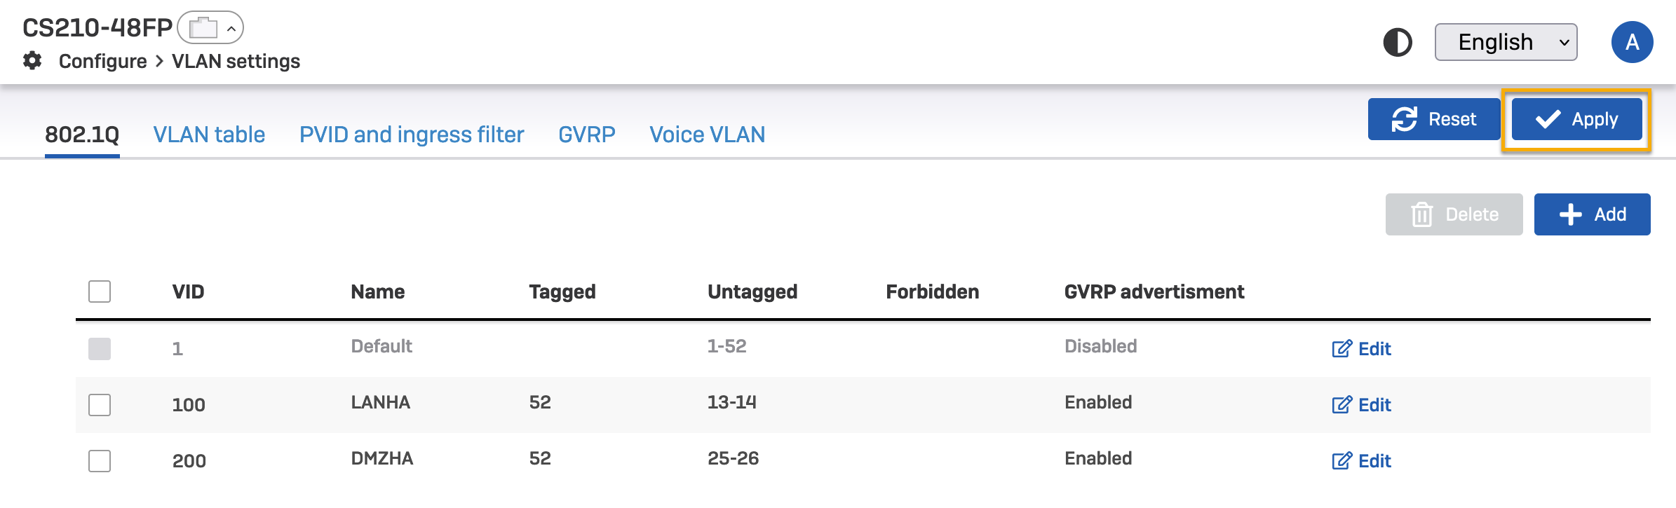
Task: Click the Reset button with refresh icon
Action: (1434, 119)
